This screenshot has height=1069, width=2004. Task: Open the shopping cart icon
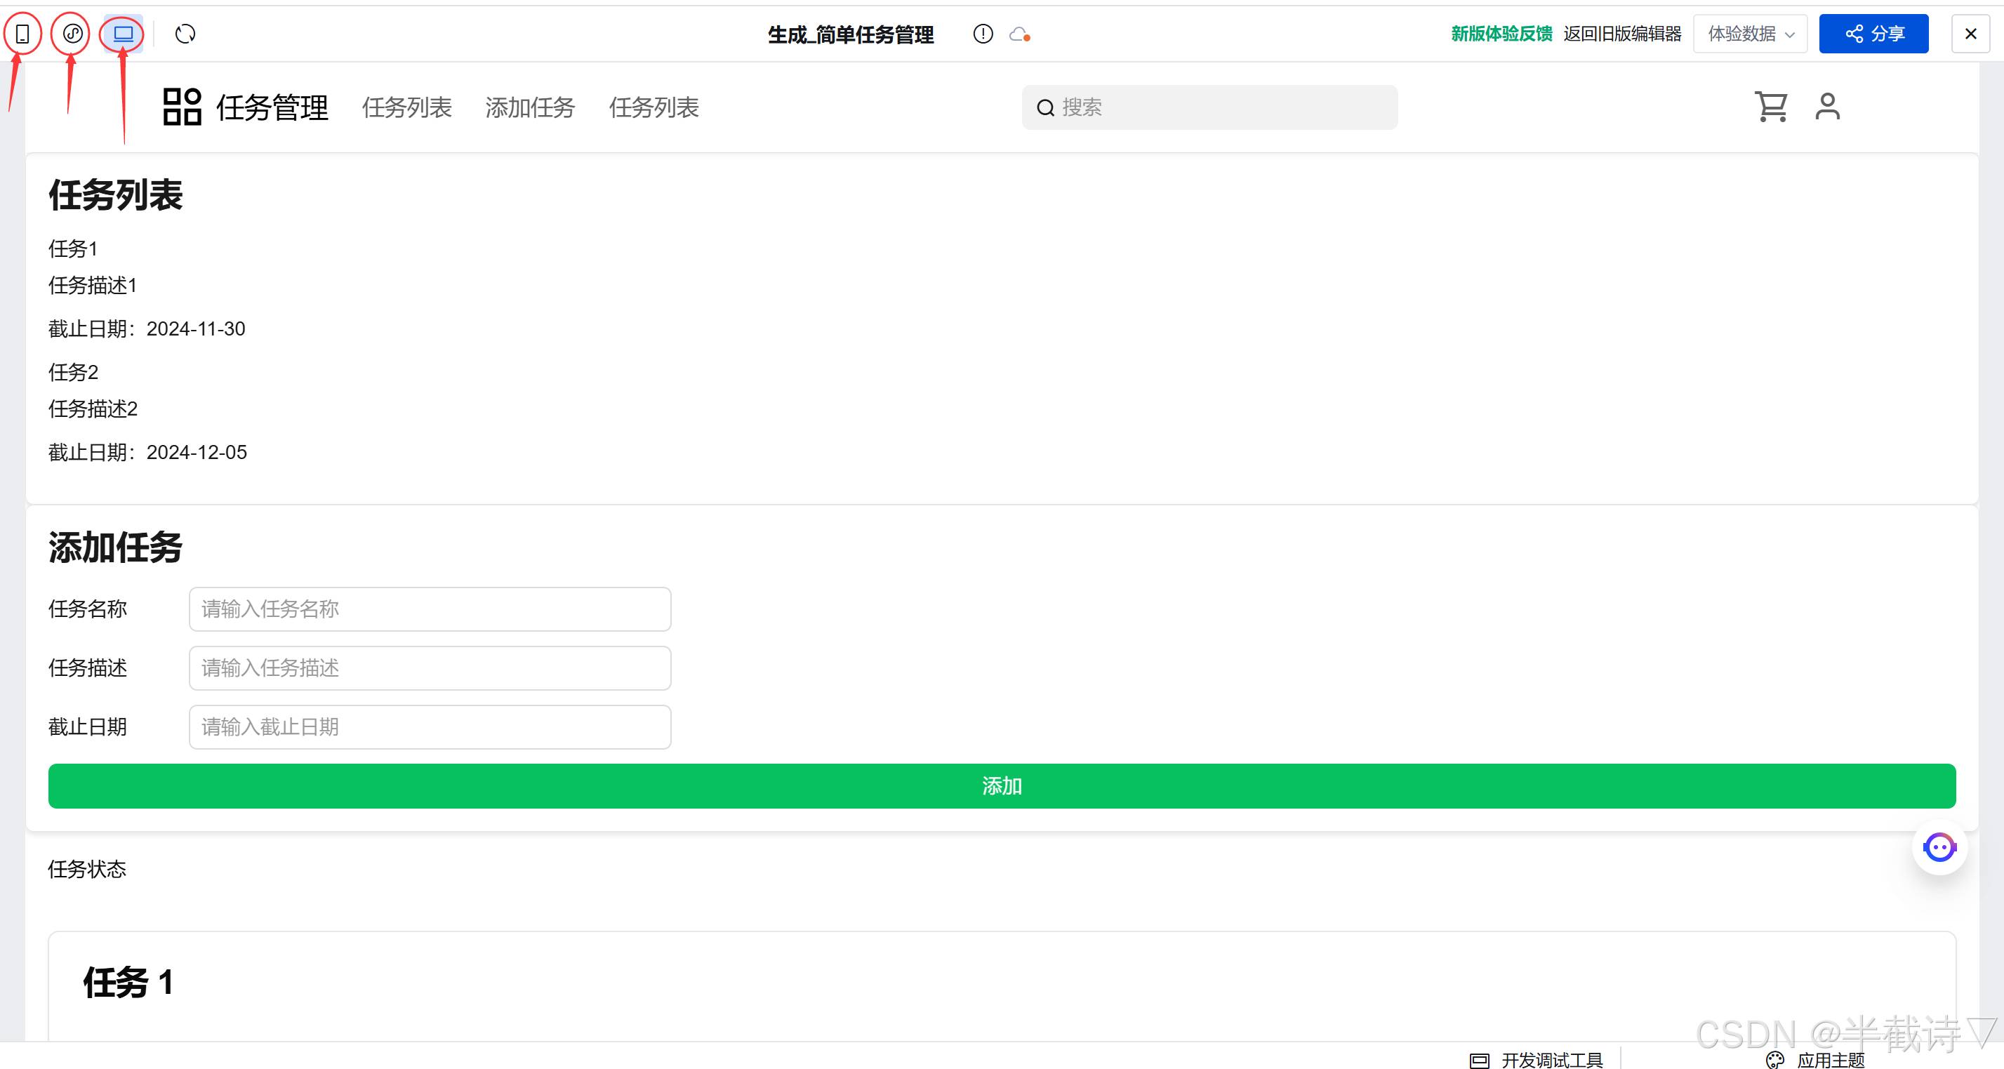(x=1771, y=107)
